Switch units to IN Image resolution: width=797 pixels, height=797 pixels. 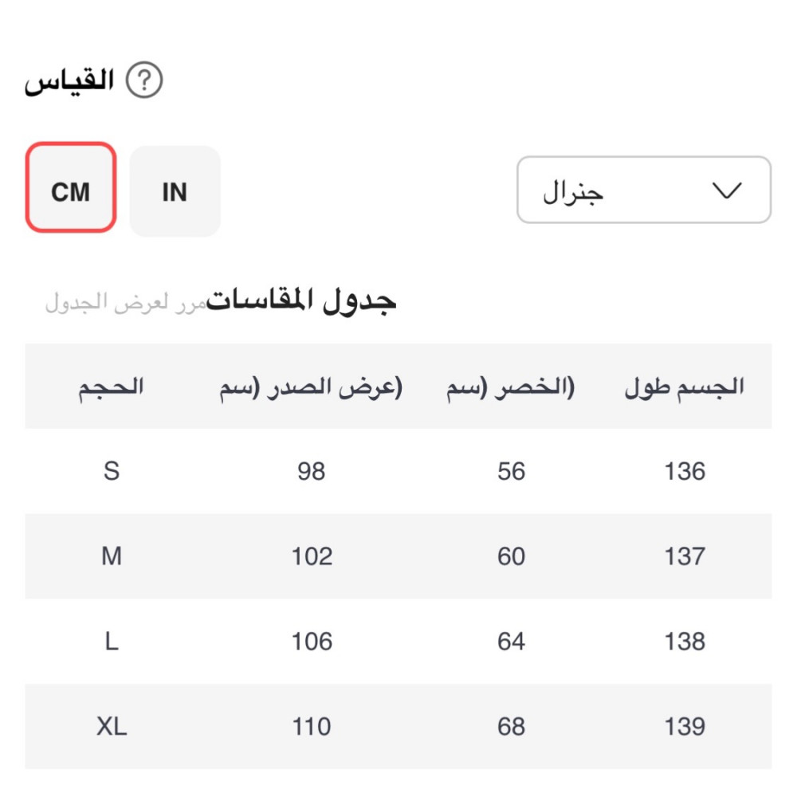pos(175,191)
